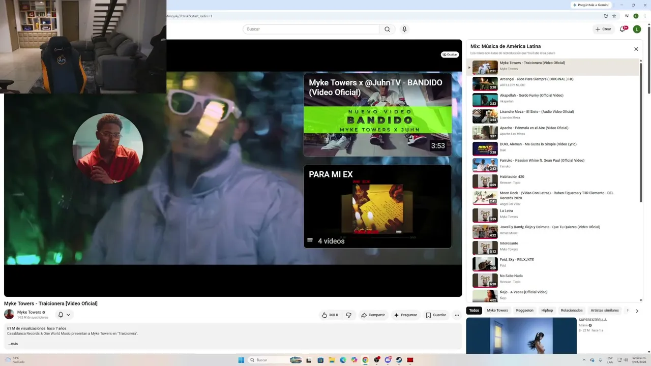Play Arcangel - Rico Para Siempre from playlist
Screen dimensions: 651x366
553,83
